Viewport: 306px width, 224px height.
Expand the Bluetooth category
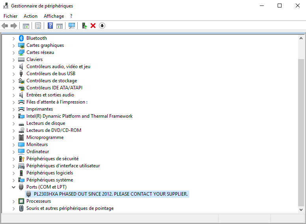click(x=14, y=38)
